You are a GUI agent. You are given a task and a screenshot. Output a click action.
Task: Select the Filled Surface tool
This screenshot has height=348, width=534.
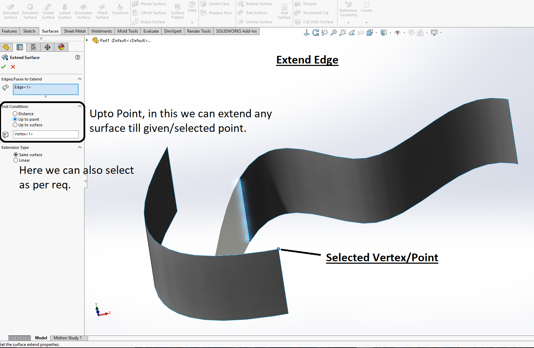point(102,12)
